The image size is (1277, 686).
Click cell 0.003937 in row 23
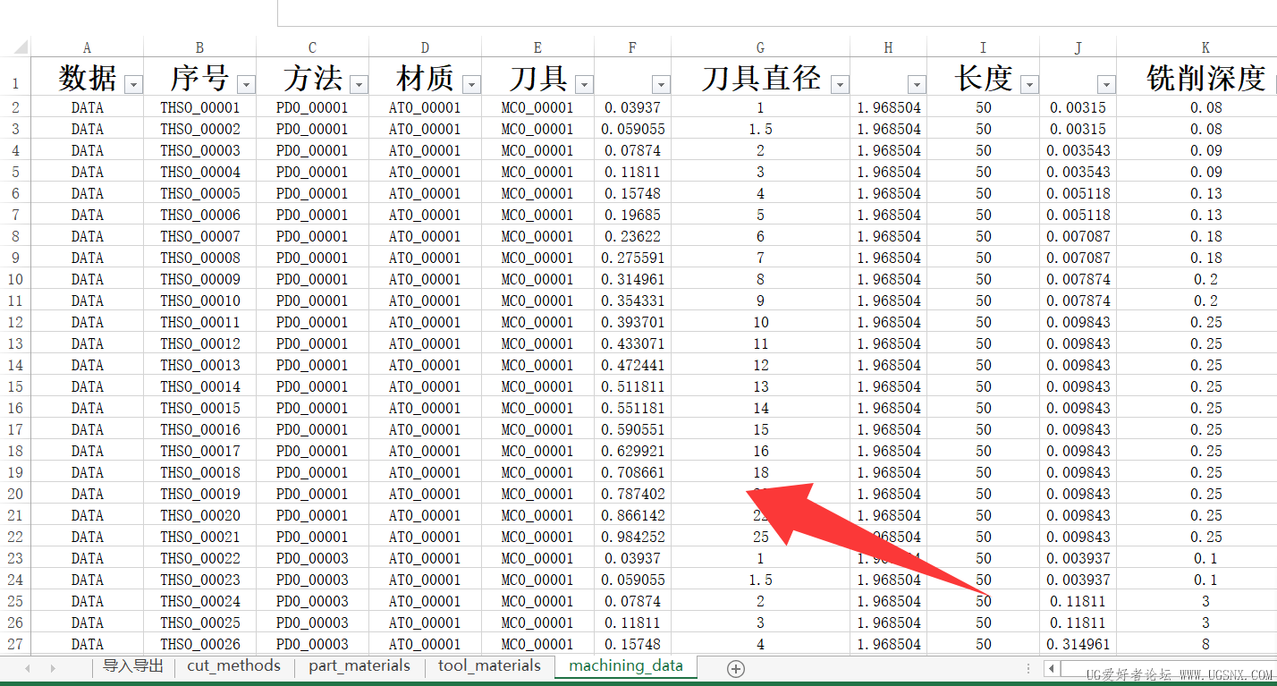pyautogui.click(x=1078, y=558)
